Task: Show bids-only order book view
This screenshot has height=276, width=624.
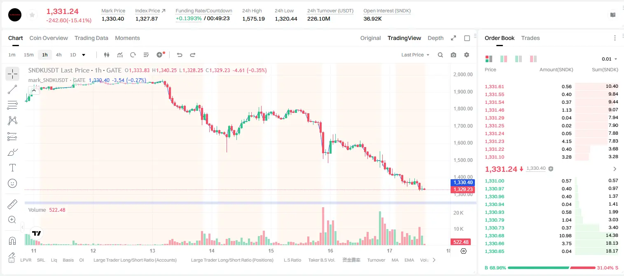Action: click(519, 59)
